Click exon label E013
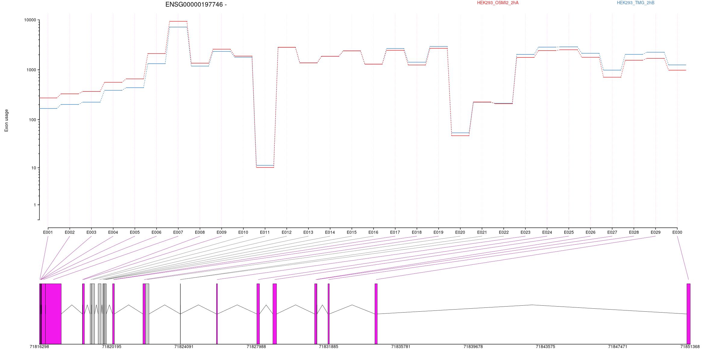The height and width of the screenshot is (361, 723). tap(308, 232)
